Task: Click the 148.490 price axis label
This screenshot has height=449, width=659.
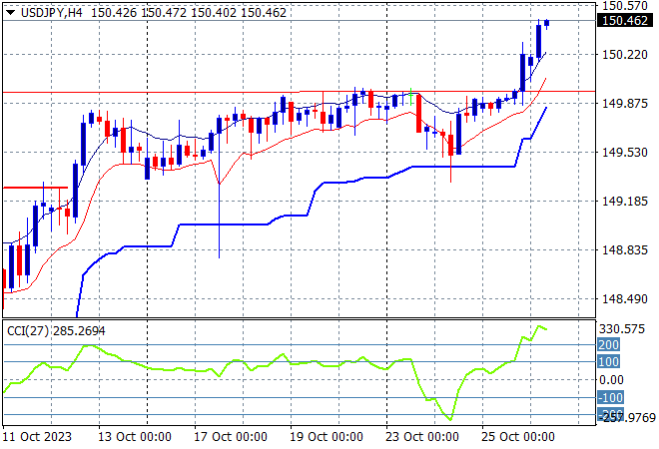Action: pyautogui.click(x=625, y=299)
